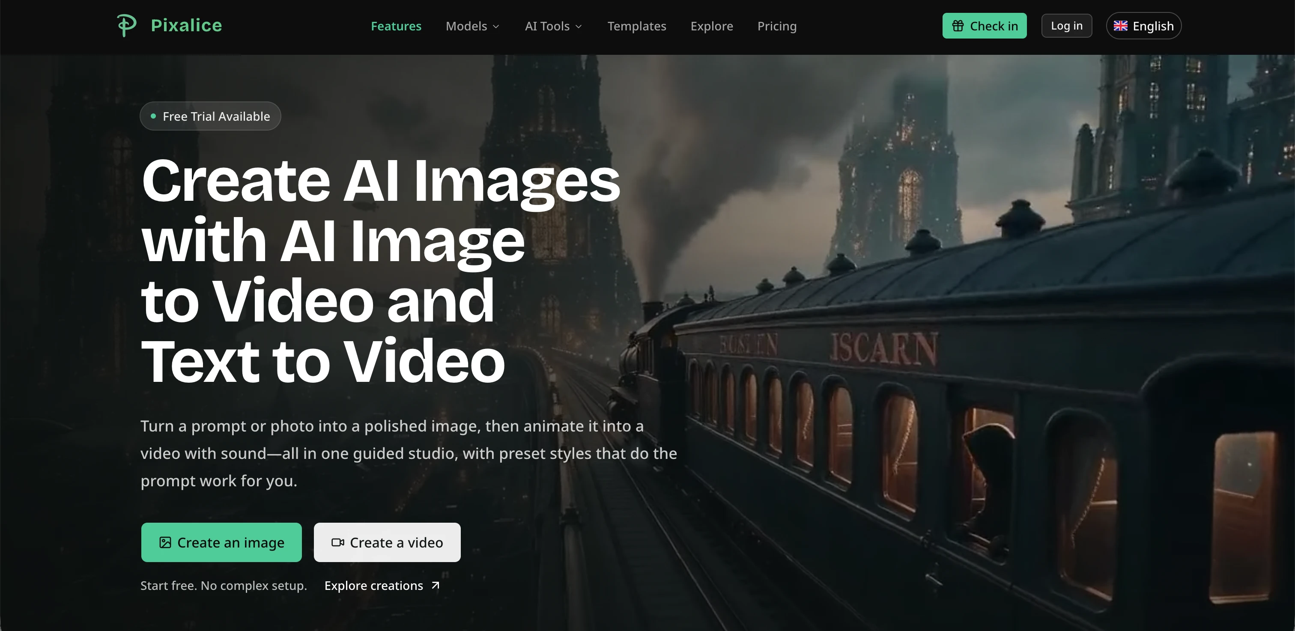Follow the Explore creations link
The height and width of the screenshot is (631, 1295).
pos(382,585)
